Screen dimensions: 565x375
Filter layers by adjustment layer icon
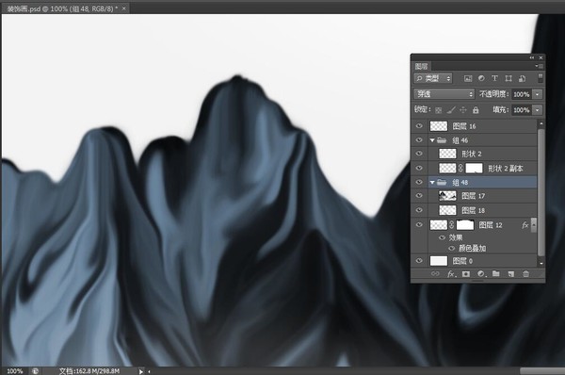coord(481,78)
